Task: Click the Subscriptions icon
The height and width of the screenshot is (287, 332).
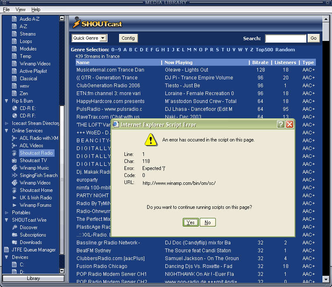Action: coord(14,235)
